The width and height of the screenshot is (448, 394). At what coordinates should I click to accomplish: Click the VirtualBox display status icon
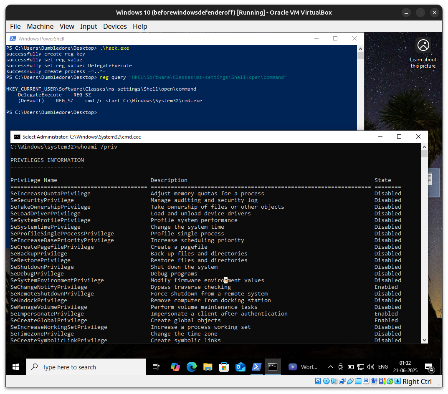pyautogui.click(x=366, y=381)
